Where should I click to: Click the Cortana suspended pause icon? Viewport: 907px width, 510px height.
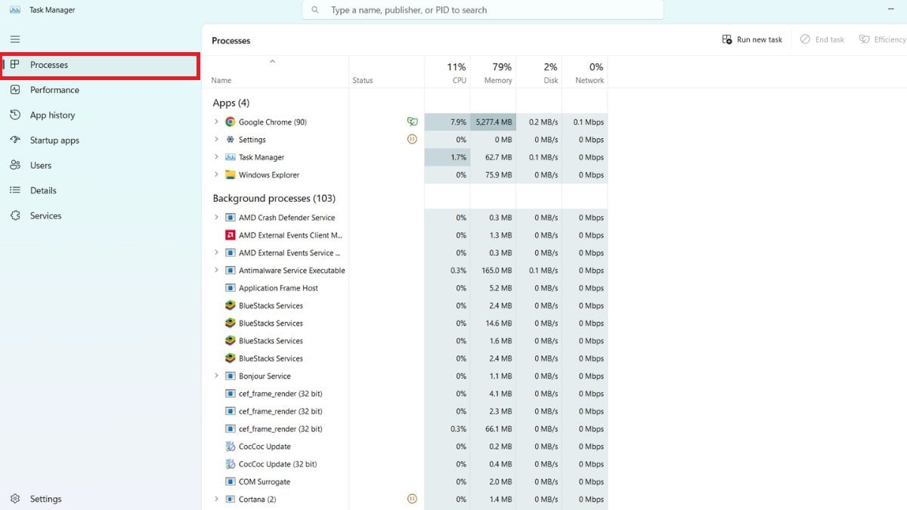(412, 499)
